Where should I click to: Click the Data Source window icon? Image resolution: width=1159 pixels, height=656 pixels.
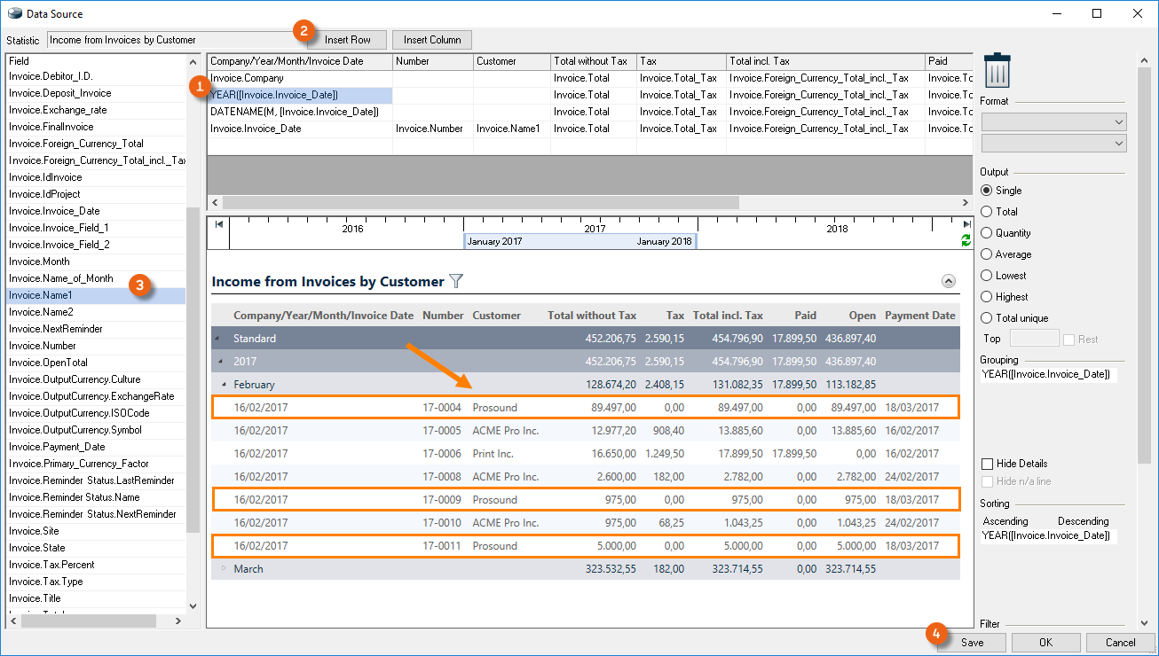(x=14, y=14)
